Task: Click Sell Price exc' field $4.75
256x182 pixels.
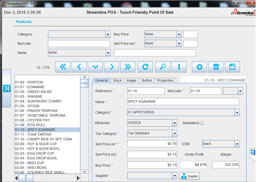Action: click(x=152, y=155)
